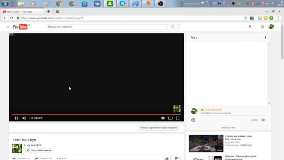
Task: Click the clapperboard extension icon
Action: [252, 18]
